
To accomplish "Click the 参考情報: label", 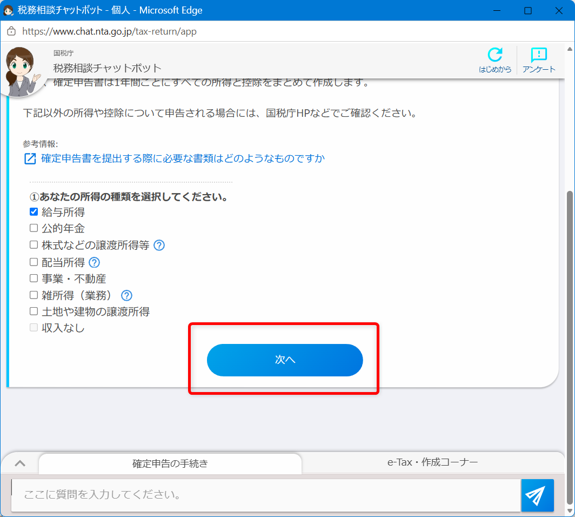I will pyautogui.click(x=41, y=144).
